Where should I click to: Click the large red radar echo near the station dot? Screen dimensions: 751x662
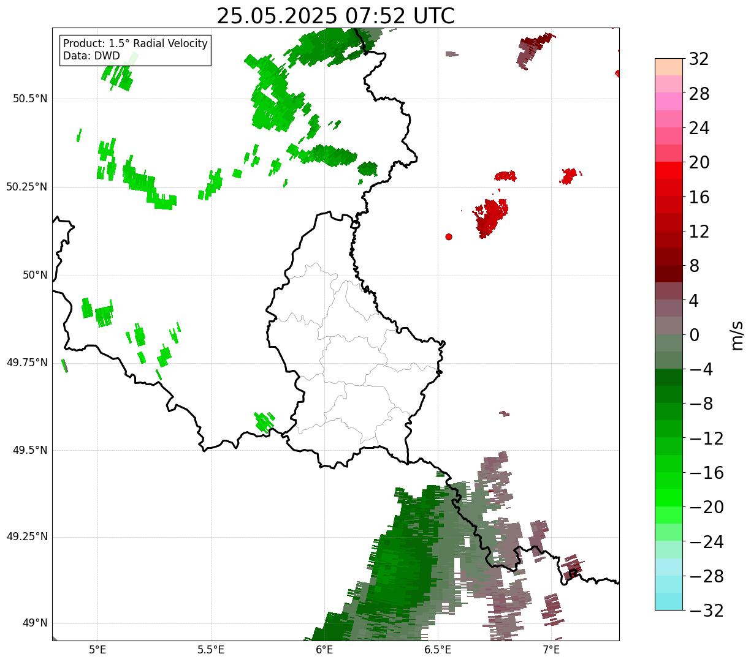(490, 217)
